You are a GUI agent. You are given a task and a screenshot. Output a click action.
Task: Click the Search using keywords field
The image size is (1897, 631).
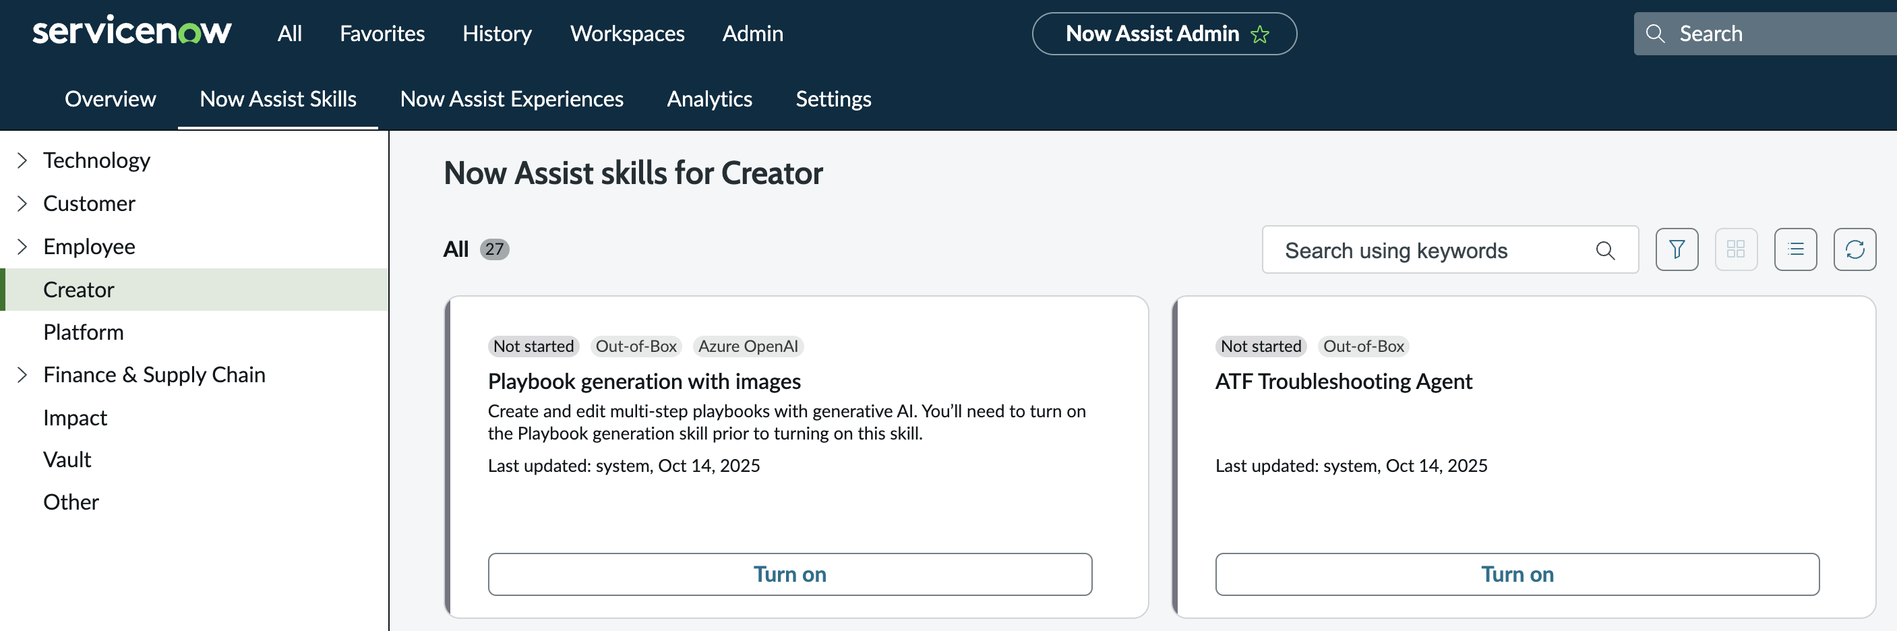1450,250
